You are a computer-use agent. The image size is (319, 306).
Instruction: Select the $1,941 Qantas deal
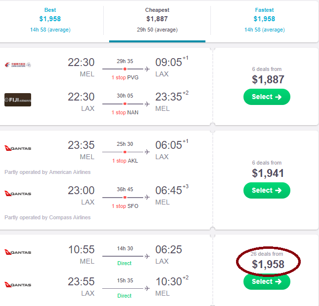267,191
